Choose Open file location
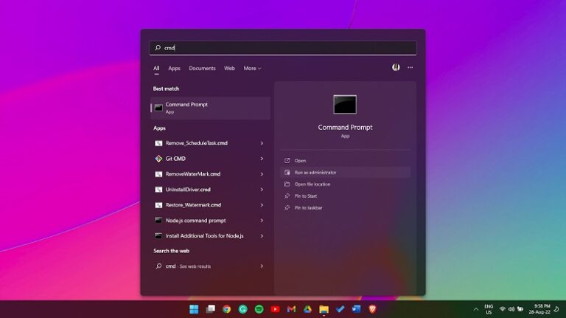The width and height of the screenshot is (566, 318). 312,184
